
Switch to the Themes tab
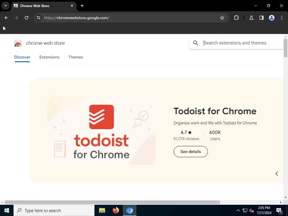tap(76, 57)
